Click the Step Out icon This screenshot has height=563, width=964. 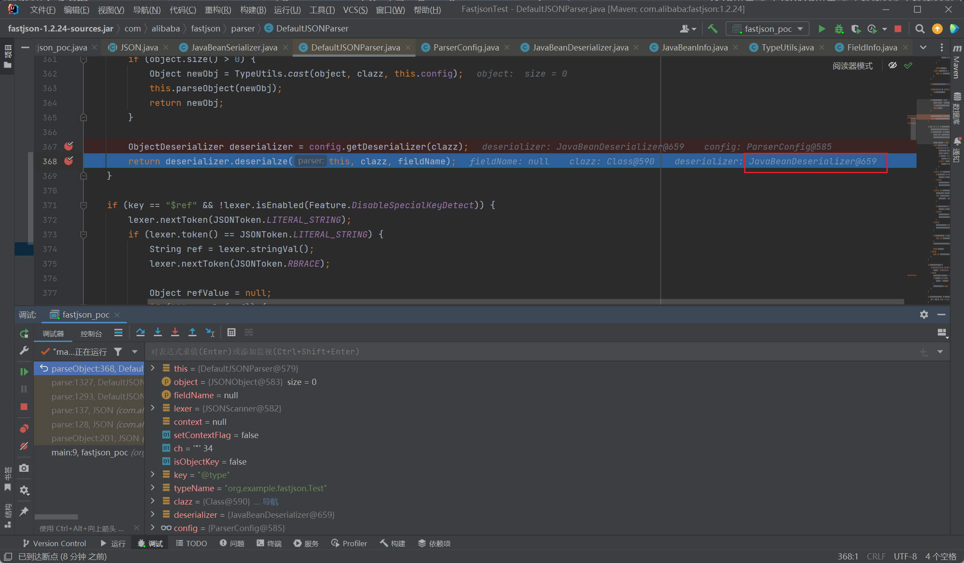[192, 332]
